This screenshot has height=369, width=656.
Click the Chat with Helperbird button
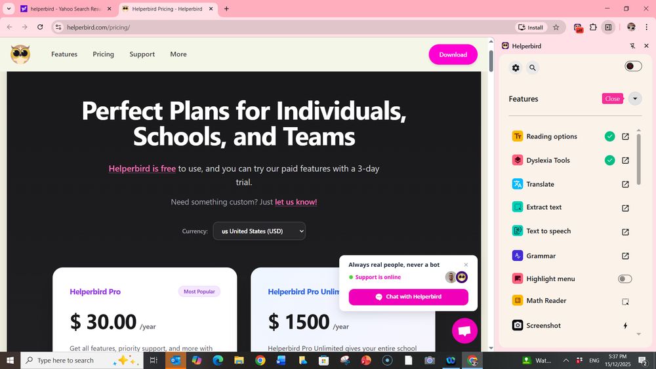(408, 297)
